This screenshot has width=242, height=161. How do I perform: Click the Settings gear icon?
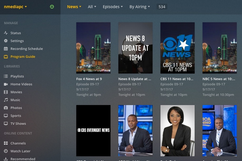6,41
